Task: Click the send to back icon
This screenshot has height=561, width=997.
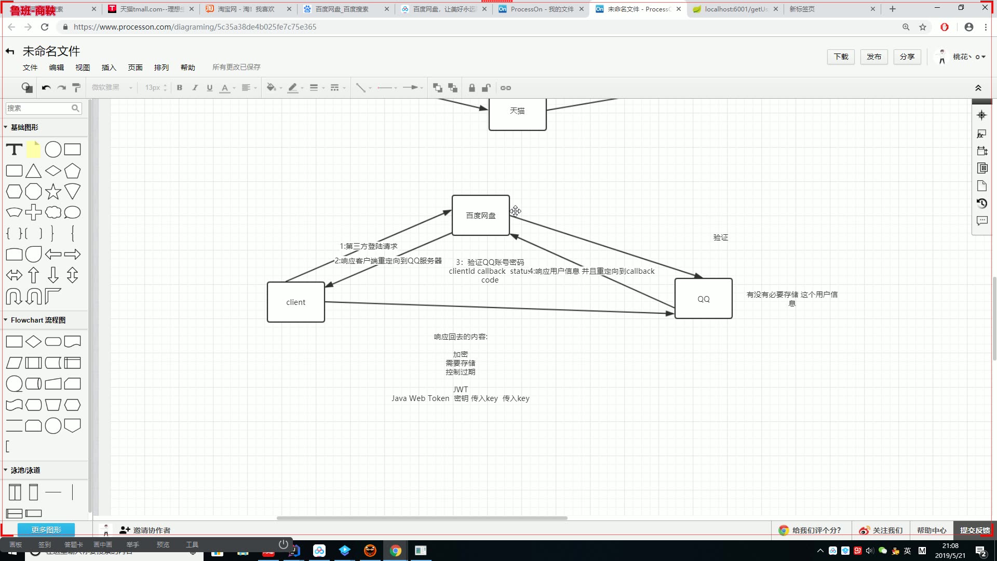Action: tap(453, 88)
